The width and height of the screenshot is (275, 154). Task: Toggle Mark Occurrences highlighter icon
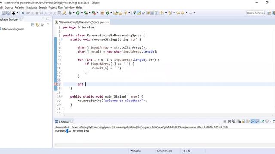139,13
